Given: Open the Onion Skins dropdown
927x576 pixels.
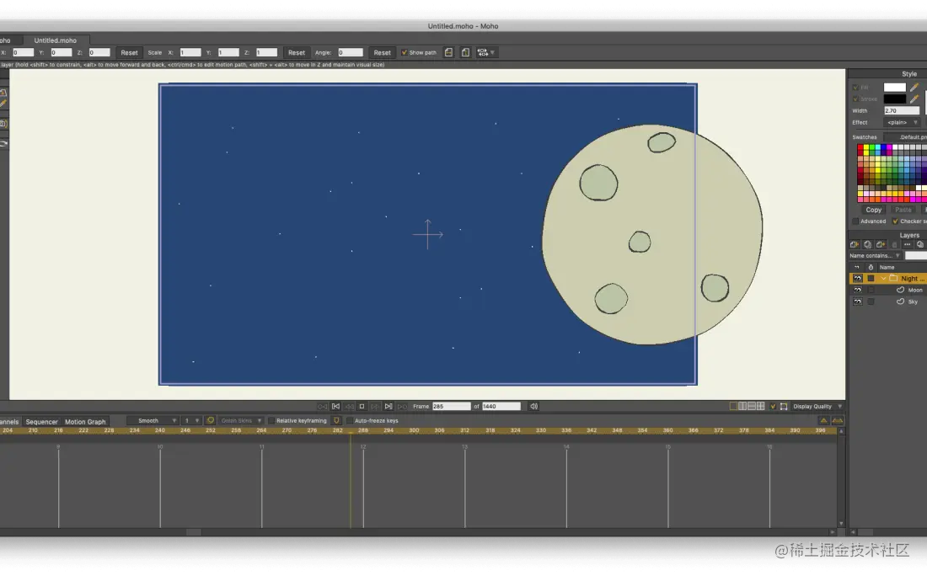Looking at the screenshot, I should [x=240, y=420].
